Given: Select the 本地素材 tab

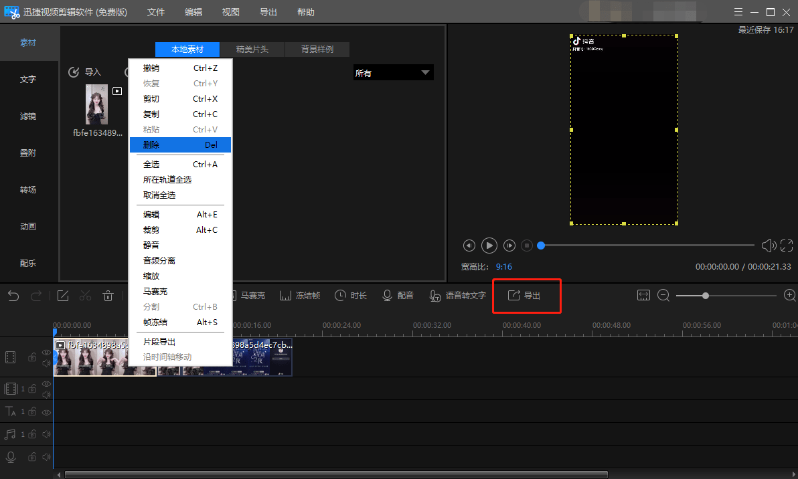Looking at the screenshot, I should pos(187,50).
